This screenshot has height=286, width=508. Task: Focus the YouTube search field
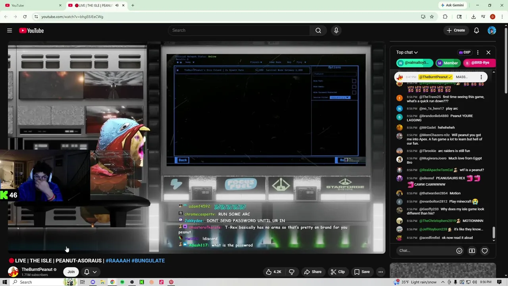[239, 31]
